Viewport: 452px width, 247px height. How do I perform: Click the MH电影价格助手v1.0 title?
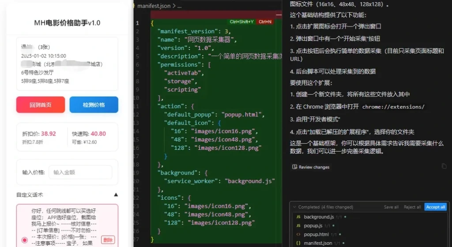(67, 23)
